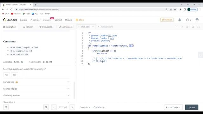The height and width of the screenshot is (114, 203).
Task: Open the Interview menu
Action: [47, 20]
